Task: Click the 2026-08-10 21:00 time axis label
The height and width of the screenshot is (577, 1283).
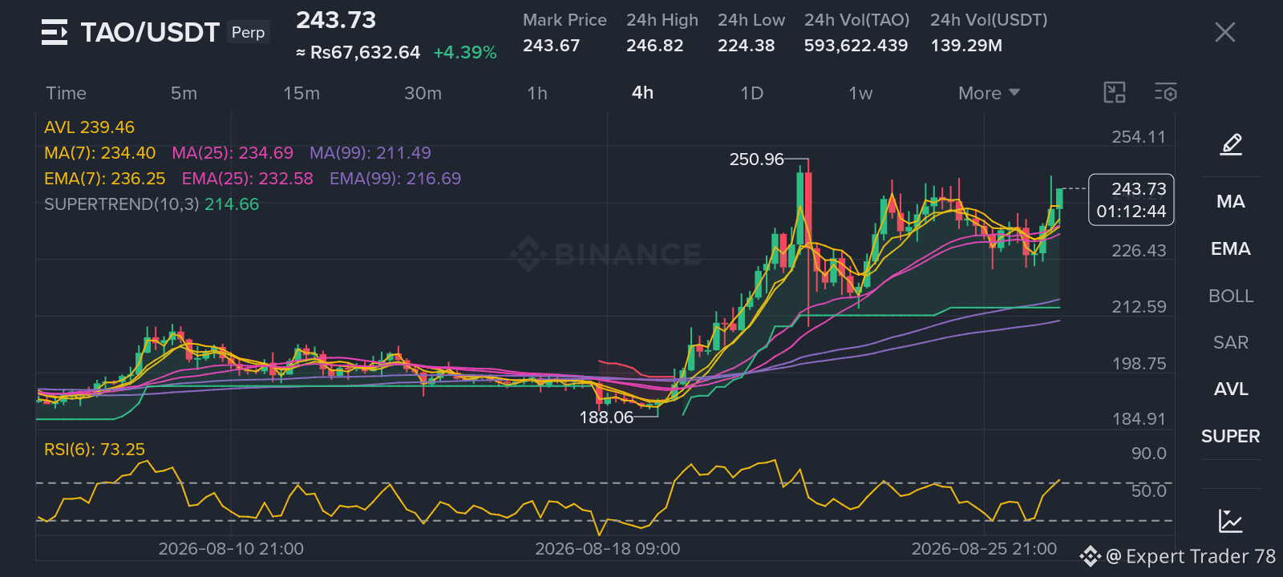Action: click(x=231, y=549)
